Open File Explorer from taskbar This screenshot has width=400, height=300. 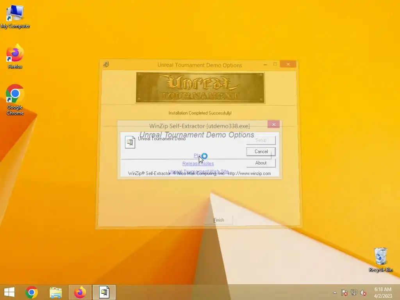(55, 292)
